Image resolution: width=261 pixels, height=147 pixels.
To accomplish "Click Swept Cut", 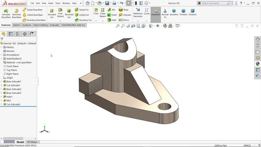I will pyautogui.click(x=82, y=10).
